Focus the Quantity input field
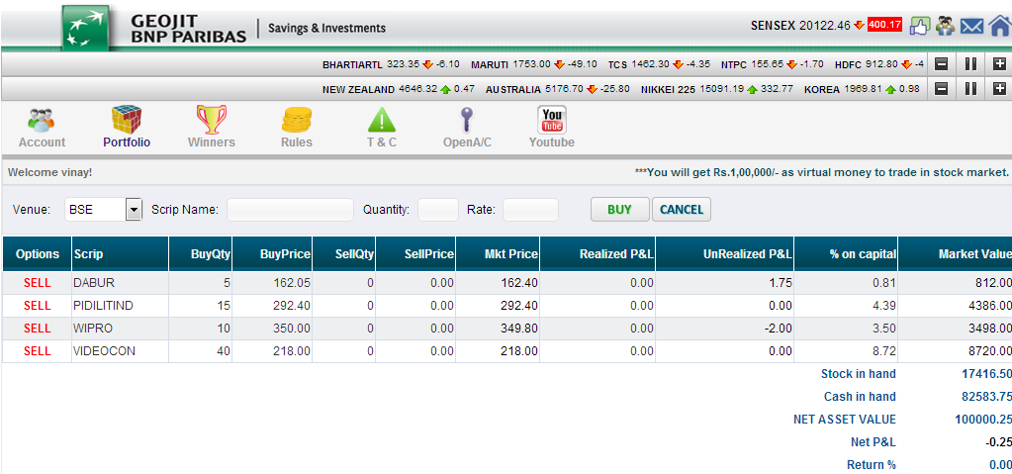The image size is (1012, 474). [x=438, y=209]
